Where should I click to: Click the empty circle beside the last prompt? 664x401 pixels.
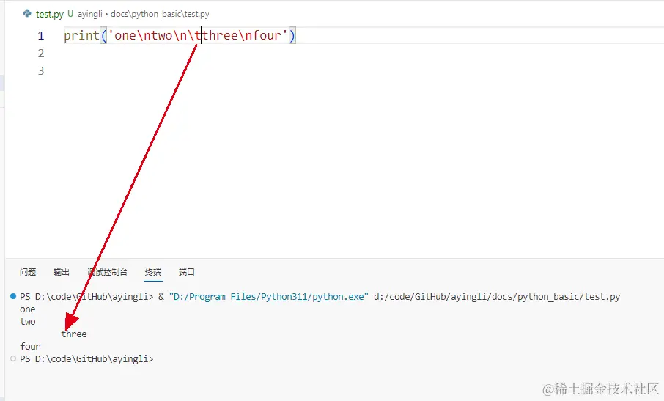click(13, 358)
